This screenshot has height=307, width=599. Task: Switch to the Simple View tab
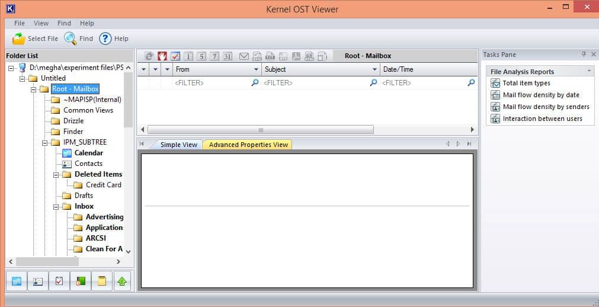tap(179, 145)
